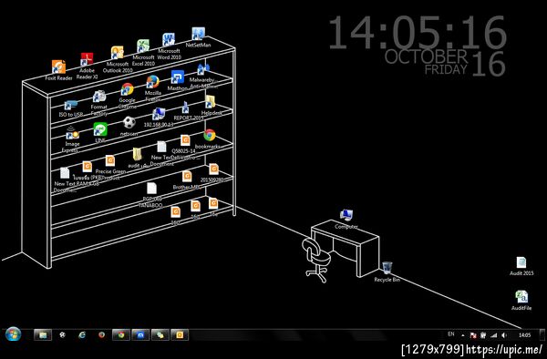Click the EN language indicator

click(451, 334)
